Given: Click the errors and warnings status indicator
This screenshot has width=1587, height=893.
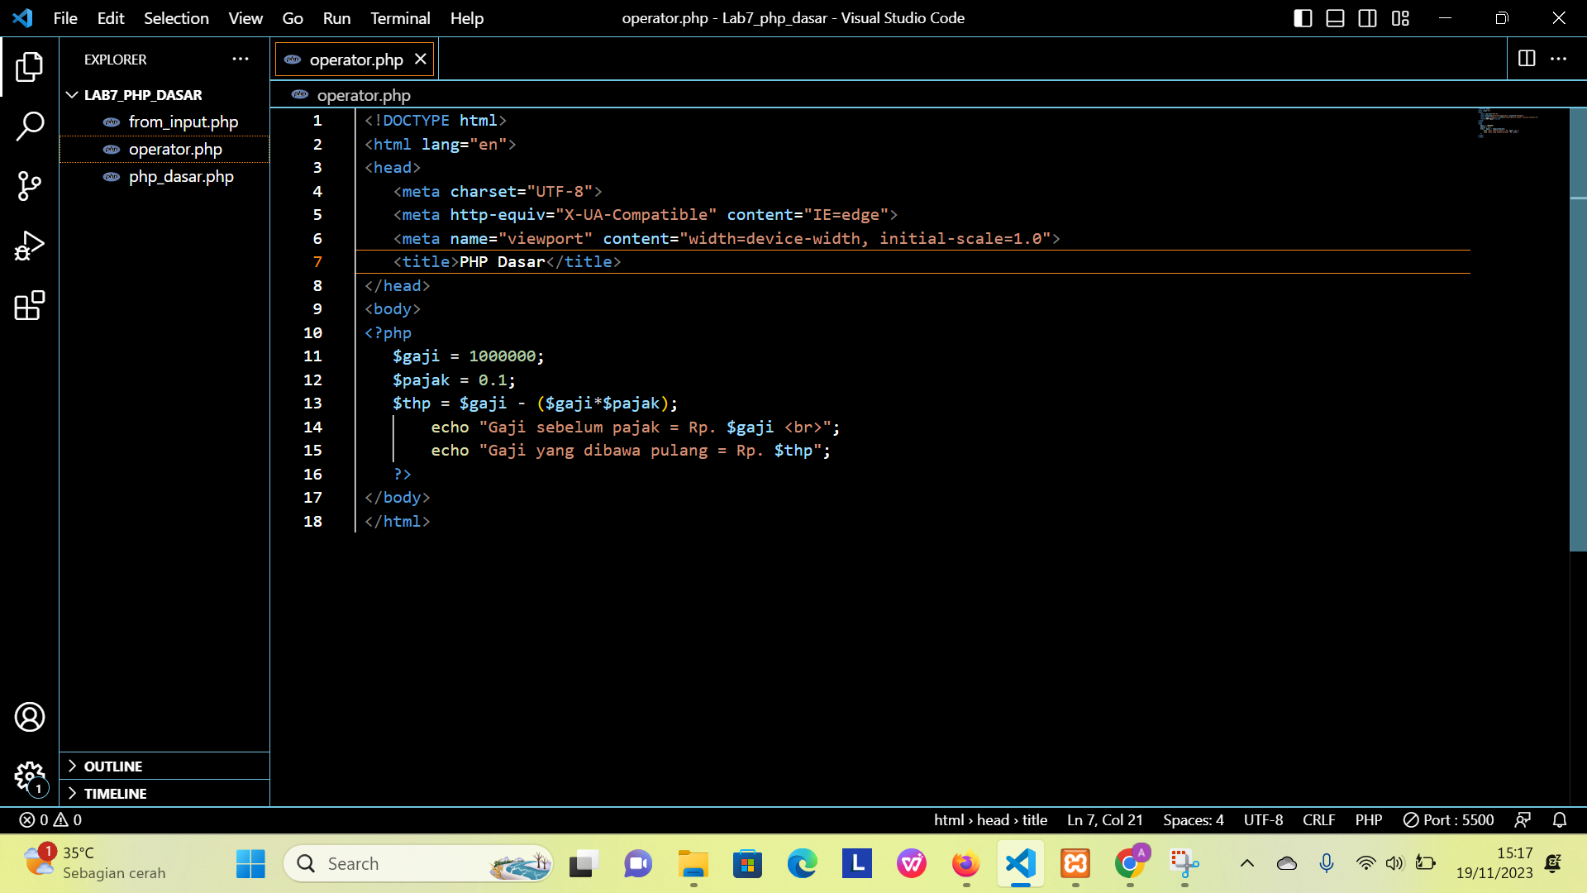Looking at the screenshot, I should [50, 819].
